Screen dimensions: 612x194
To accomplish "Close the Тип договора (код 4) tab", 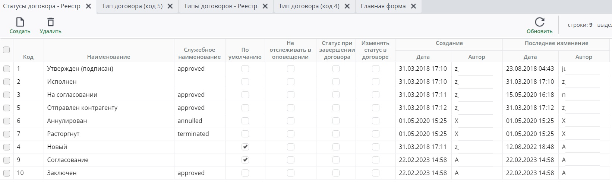I will (x=347, y=6).
